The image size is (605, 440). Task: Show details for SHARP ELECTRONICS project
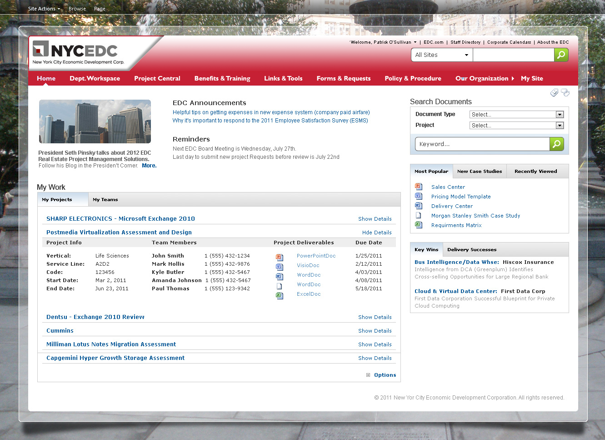(x=375, y=219)
